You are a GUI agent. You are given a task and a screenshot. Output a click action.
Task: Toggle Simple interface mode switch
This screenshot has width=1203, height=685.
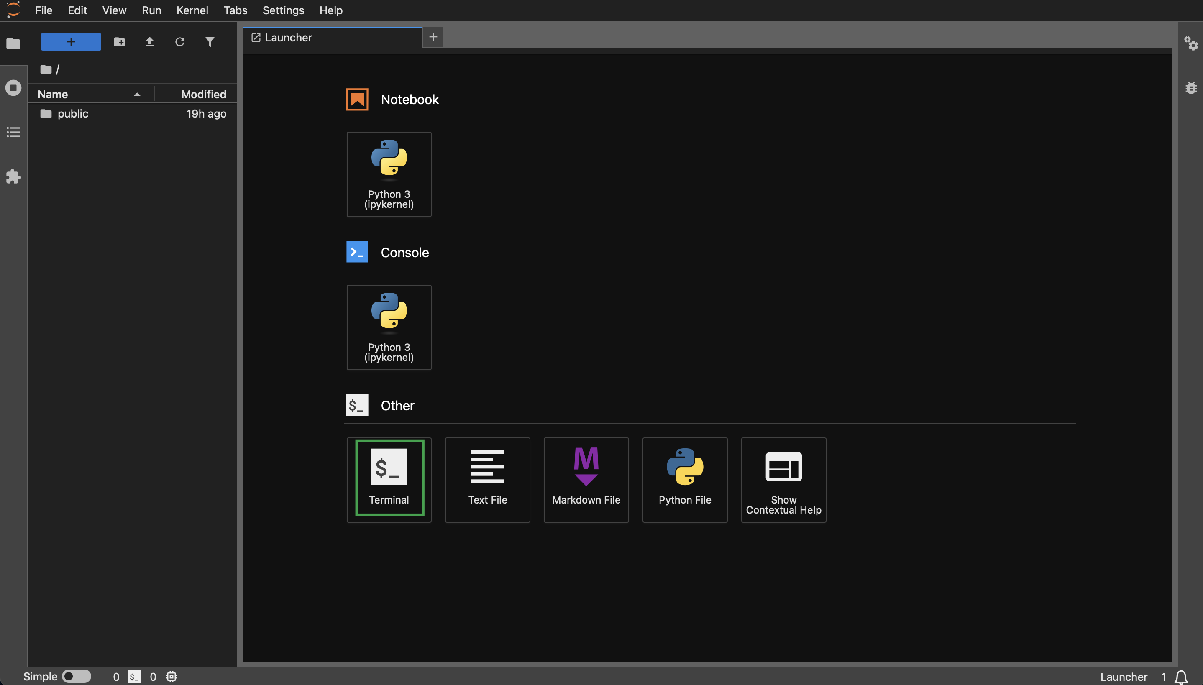pyautogui.click(x=77, y=676)
